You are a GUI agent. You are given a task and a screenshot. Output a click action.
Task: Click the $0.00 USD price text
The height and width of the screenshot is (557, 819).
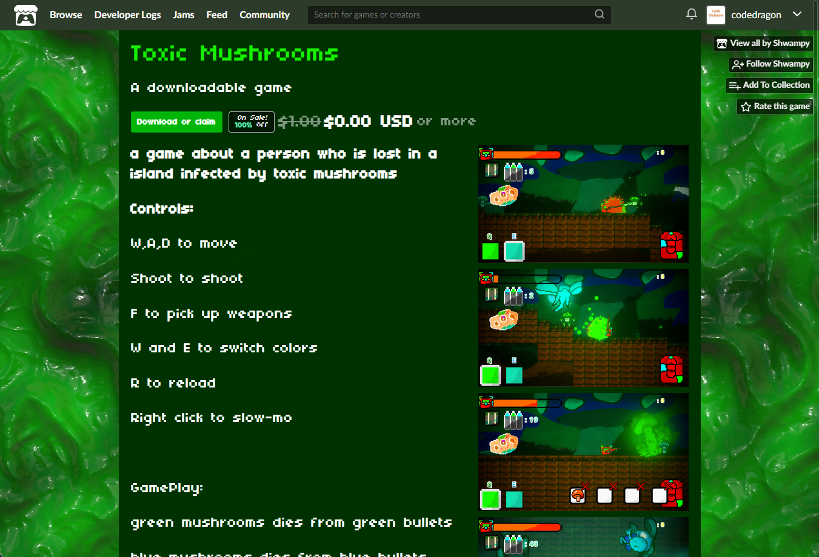pos(368,122)
